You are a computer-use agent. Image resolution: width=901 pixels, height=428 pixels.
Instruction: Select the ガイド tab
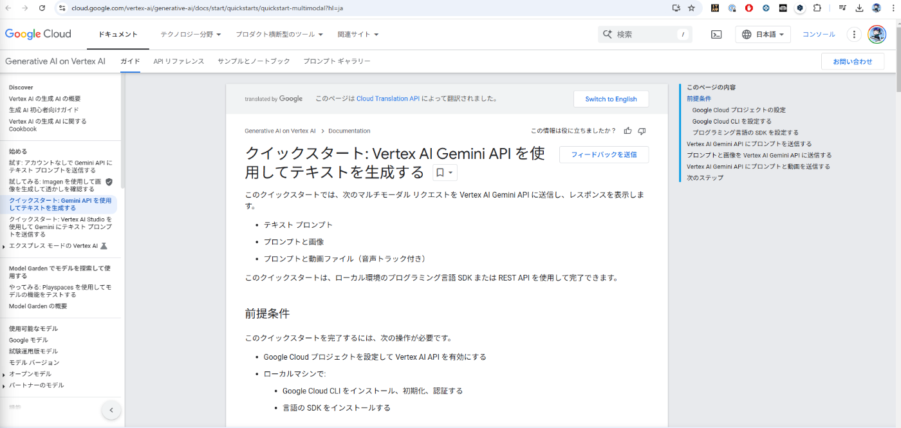tap(130, 61)
